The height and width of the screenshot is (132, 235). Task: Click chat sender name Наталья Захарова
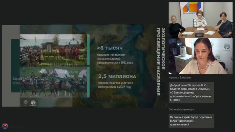pos(180,77)
